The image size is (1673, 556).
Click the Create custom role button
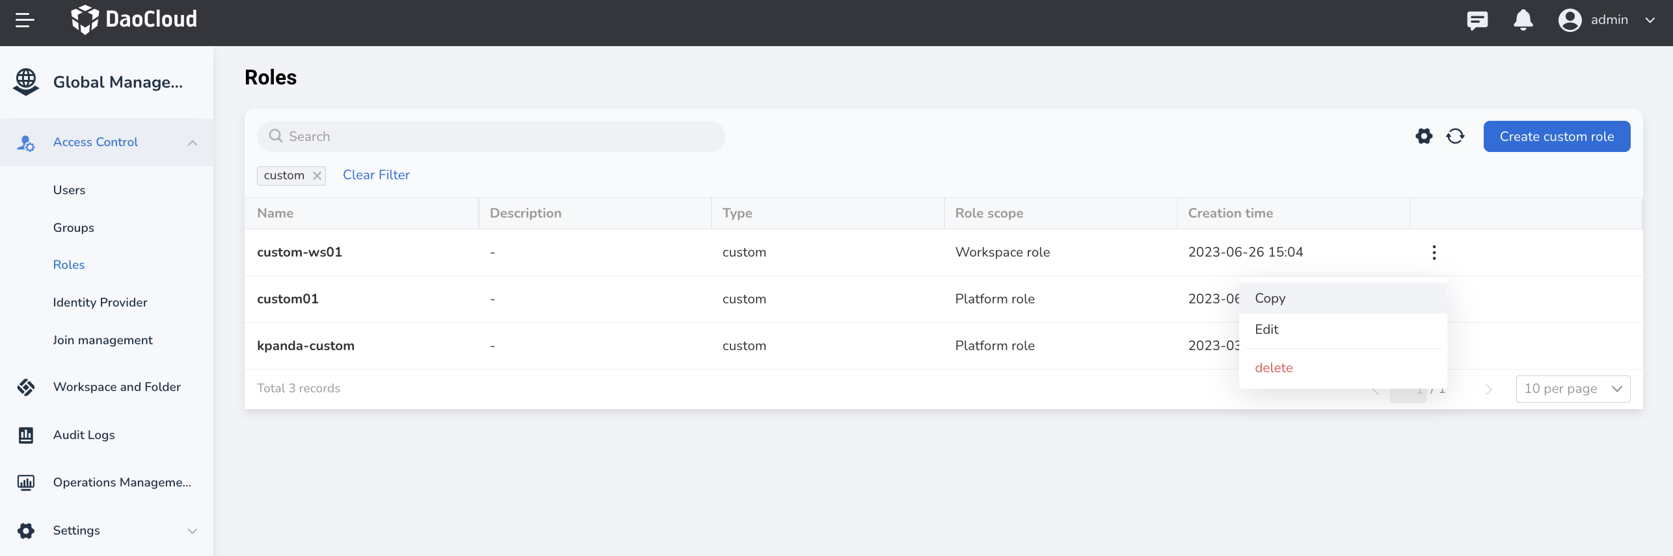click(1557, 136)
